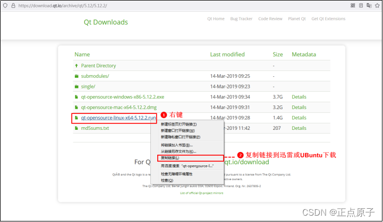This screenshot has width=383, height=222.
Task: Open Details for the windows-x86 exe row
Action: [x=299, y=97]
